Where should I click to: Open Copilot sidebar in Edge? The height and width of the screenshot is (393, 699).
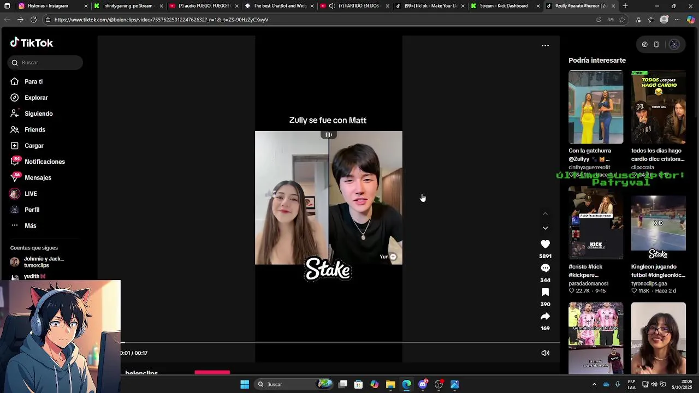click(x=691, y=20)
